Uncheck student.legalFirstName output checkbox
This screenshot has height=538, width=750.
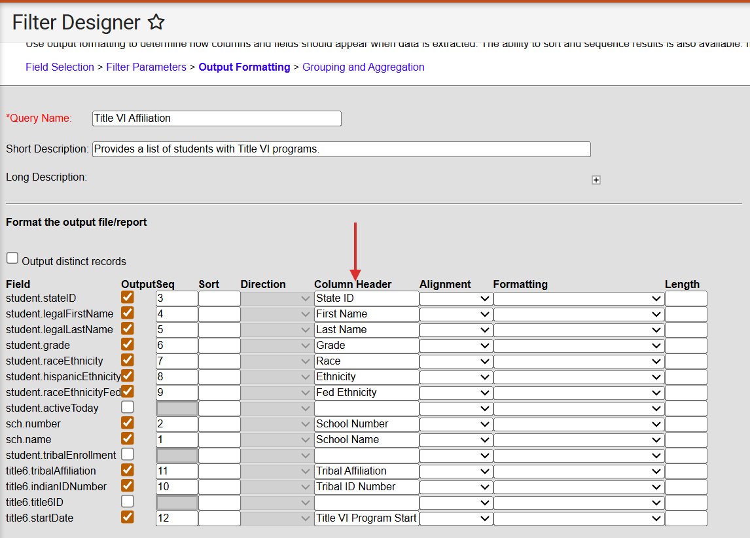point(127,313)
